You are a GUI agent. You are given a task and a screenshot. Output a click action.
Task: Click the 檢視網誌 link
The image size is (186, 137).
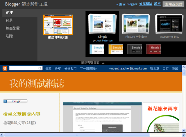coord(146,4)
